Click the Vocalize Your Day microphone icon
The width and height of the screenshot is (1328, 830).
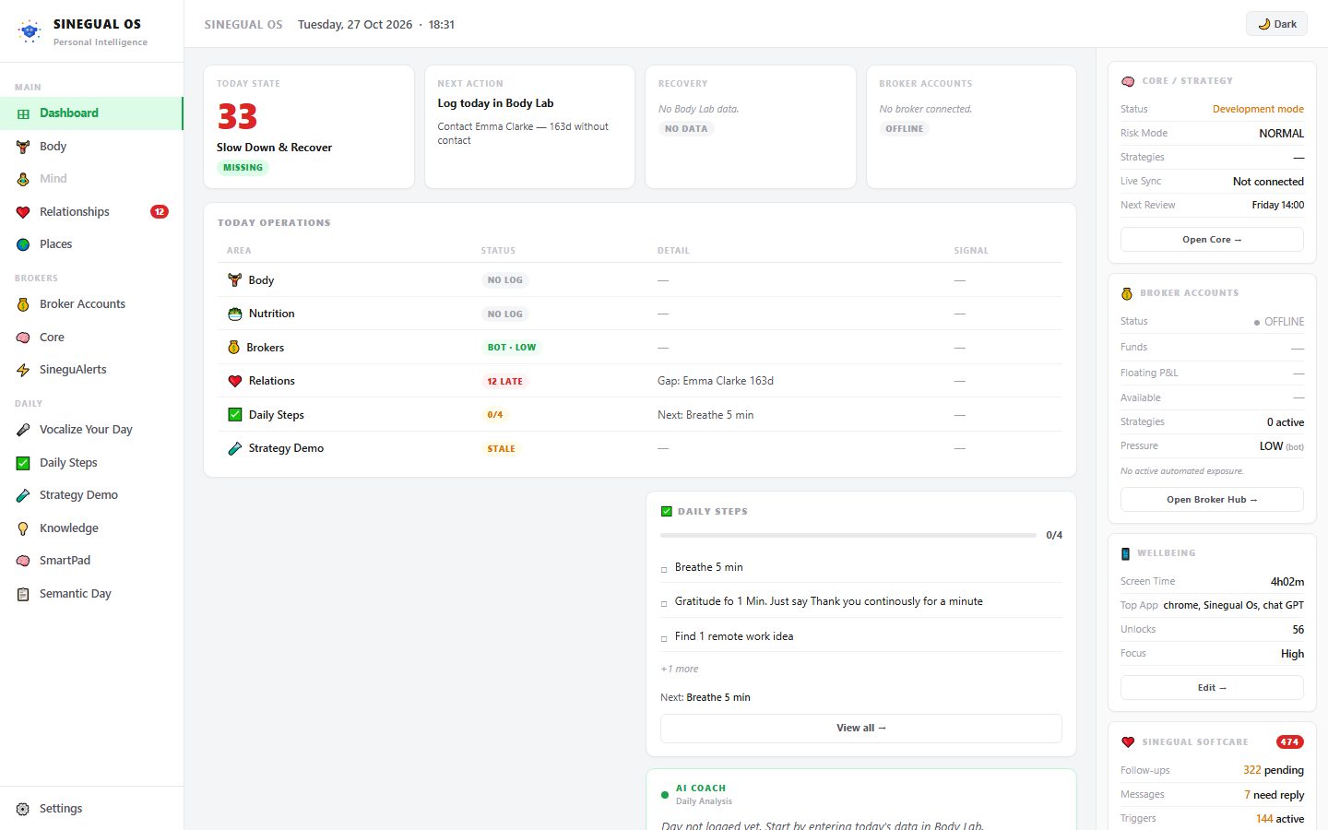[23, 430]
